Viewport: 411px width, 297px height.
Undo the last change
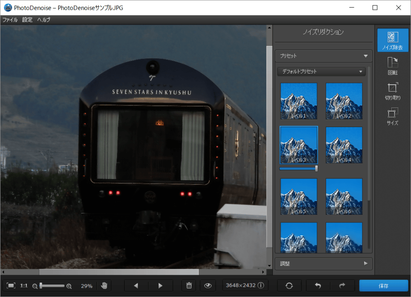[x=318, y=285]
